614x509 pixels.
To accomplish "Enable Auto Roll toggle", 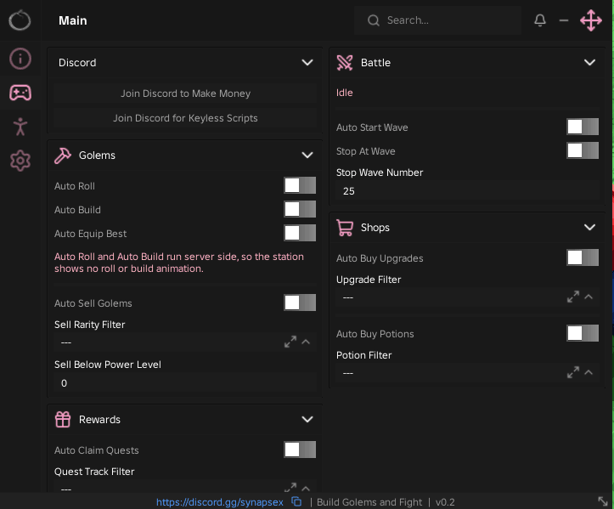I will 300,185.
